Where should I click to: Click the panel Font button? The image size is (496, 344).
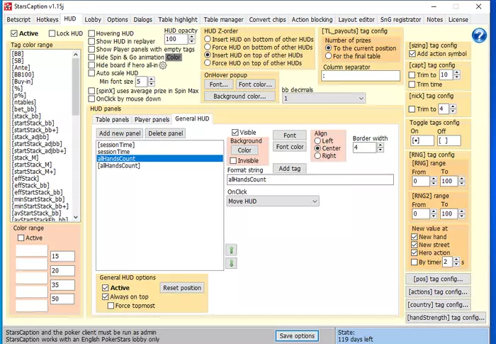290,135
